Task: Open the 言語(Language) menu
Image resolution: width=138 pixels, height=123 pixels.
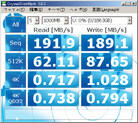Action: point(106,10)
